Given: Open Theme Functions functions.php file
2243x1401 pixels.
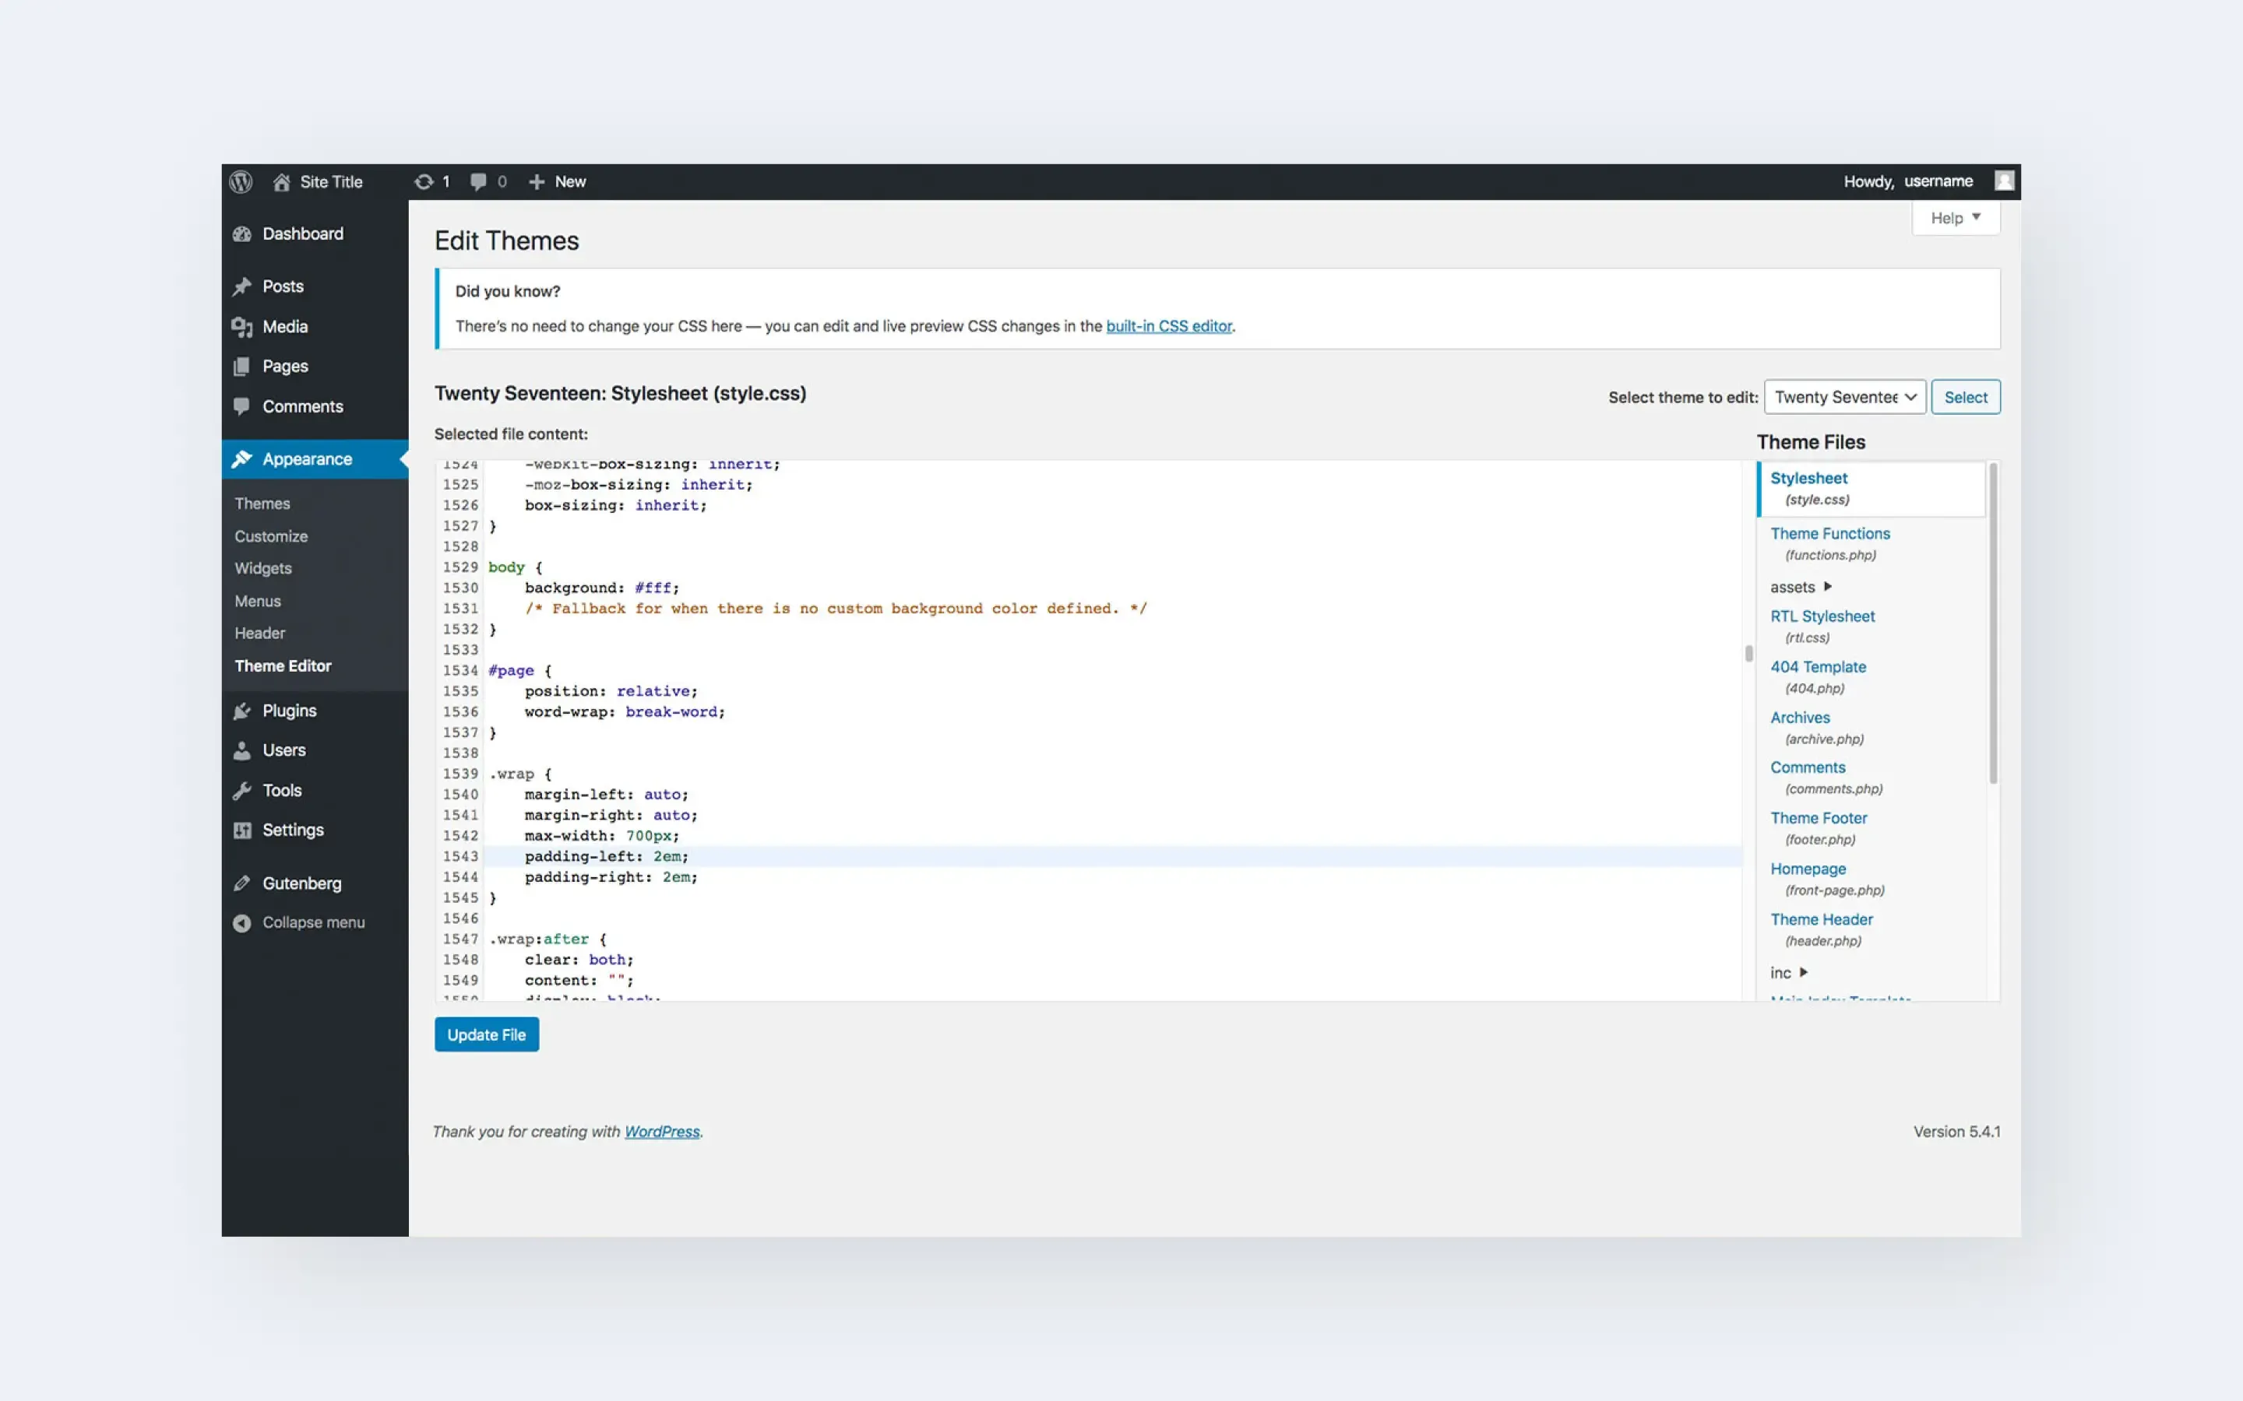Looking at the screenshot, I should click(x=1829, y=534).
